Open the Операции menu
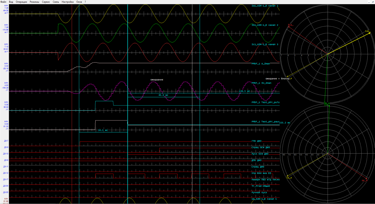The width and height of the screenshot is (375, 204). pos(21,2)
